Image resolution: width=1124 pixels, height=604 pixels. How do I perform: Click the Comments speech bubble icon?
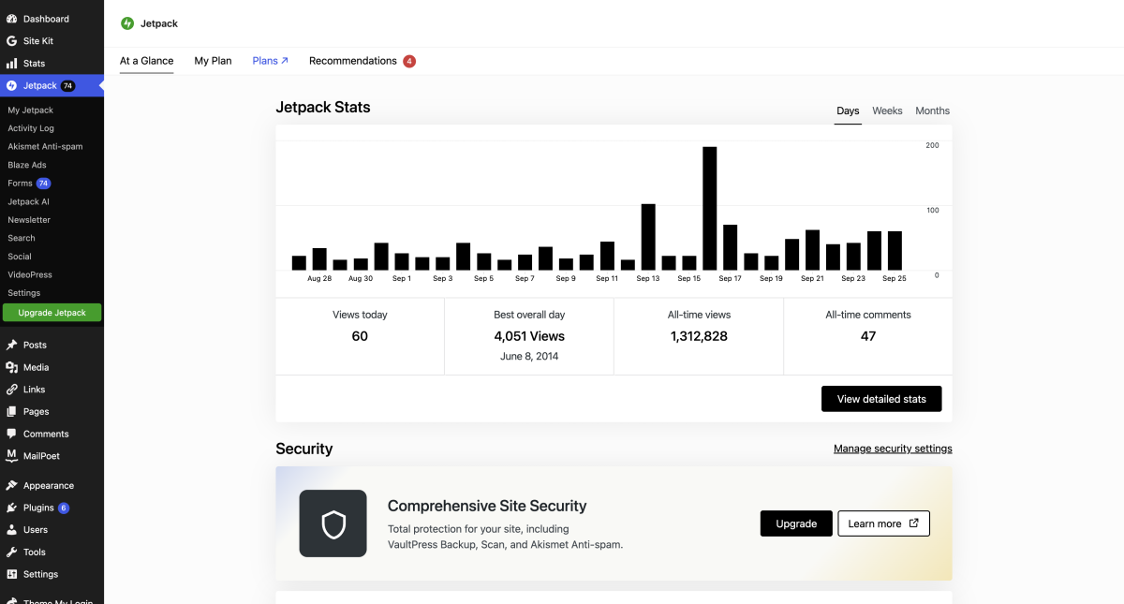click(12, 434)
